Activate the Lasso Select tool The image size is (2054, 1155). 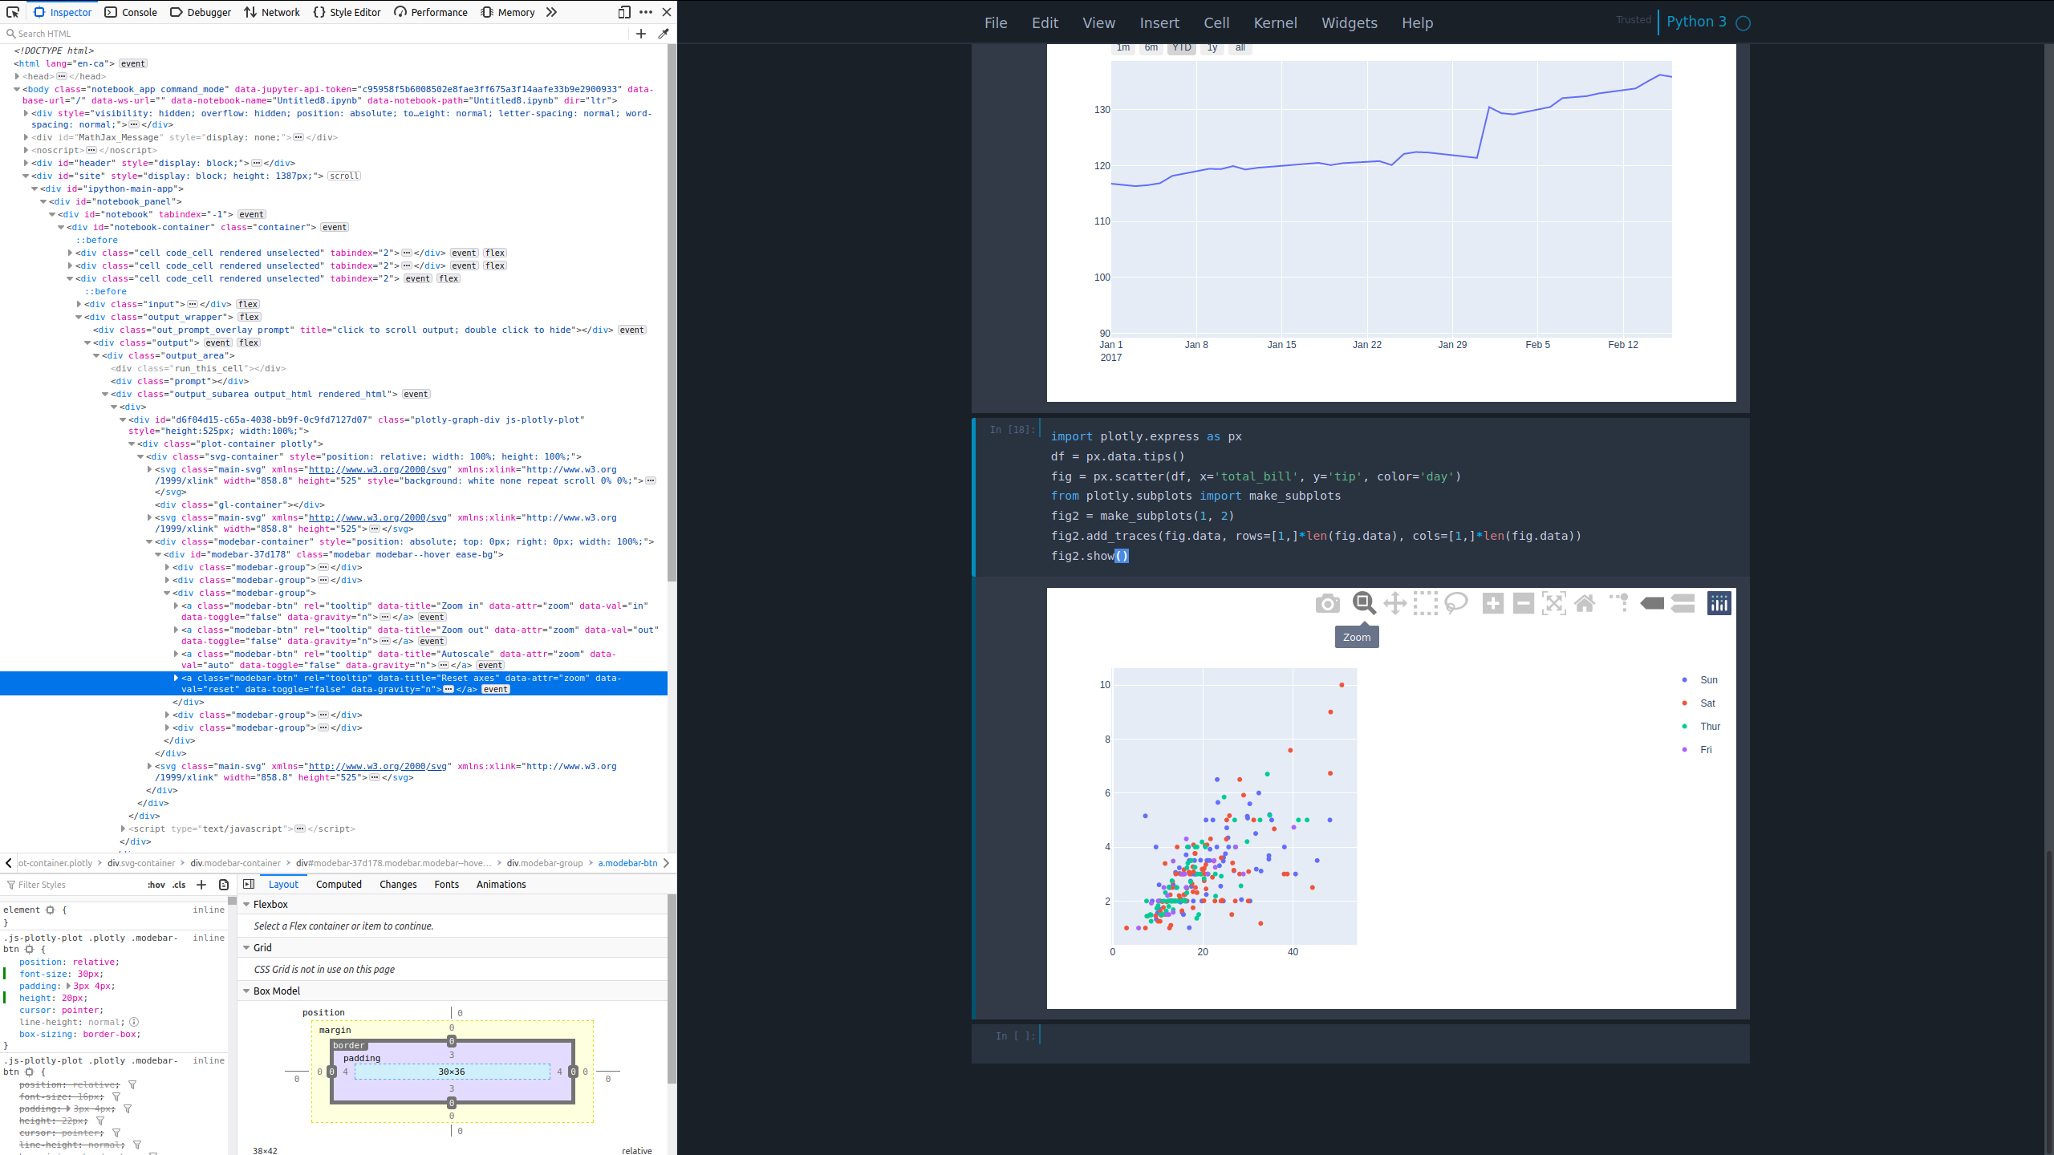click(1455, 603)
